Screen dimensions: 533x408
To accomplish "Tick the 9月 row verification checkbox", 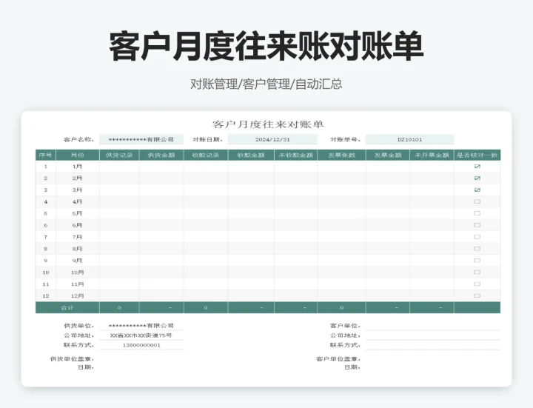I will 477,261.
